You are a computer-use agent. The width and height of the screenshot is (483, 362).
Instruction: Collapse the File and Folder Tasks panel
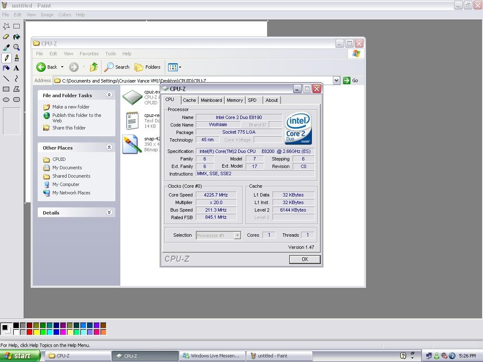[109, 95]
